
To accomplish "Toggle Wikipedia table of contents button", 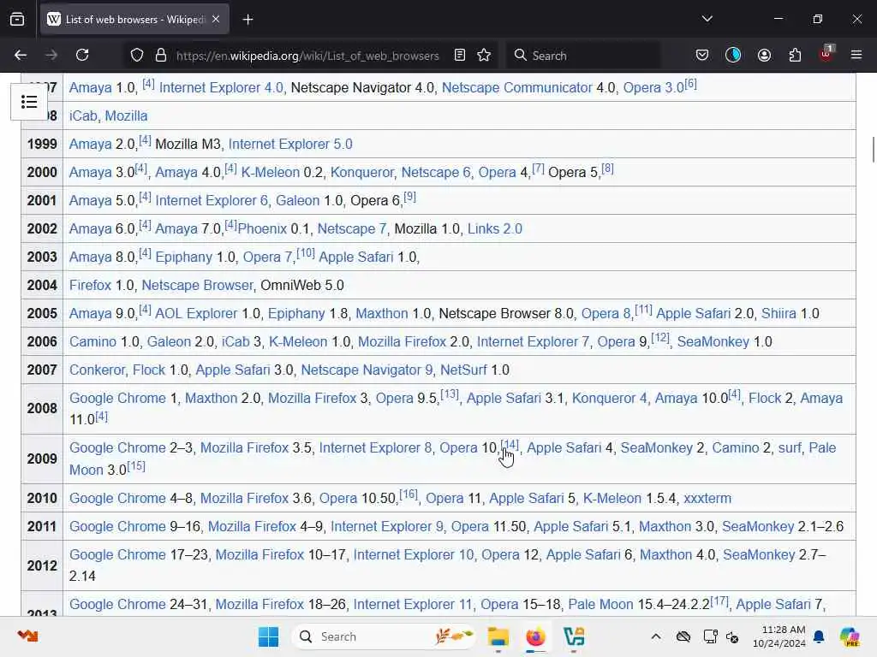I will 29,102.
